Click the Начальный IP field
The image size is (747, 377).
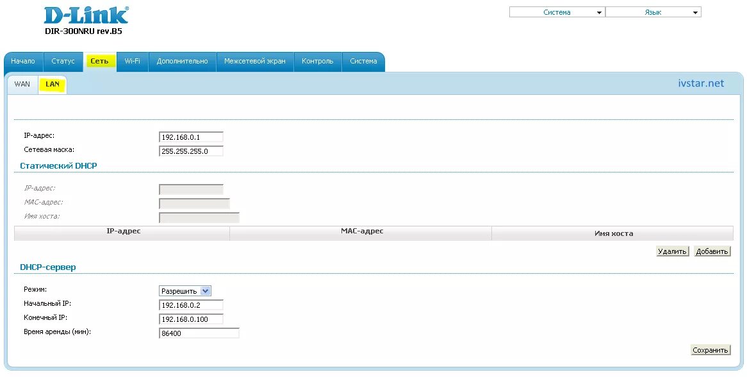(191, 305)
